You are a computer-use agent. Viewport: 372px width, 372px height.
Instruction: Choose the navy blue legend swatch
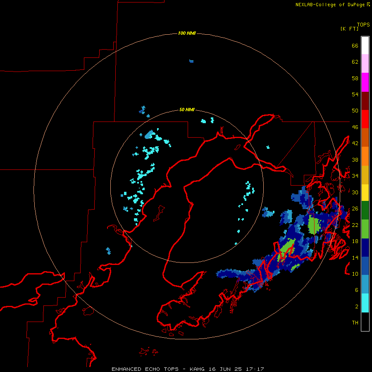coord(365,248)
